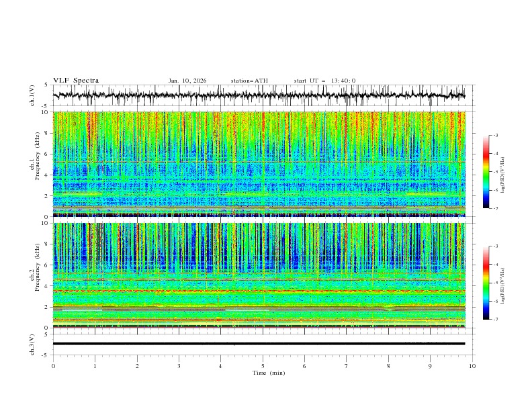Click the ch.1 voltage waveform trace

259,95
